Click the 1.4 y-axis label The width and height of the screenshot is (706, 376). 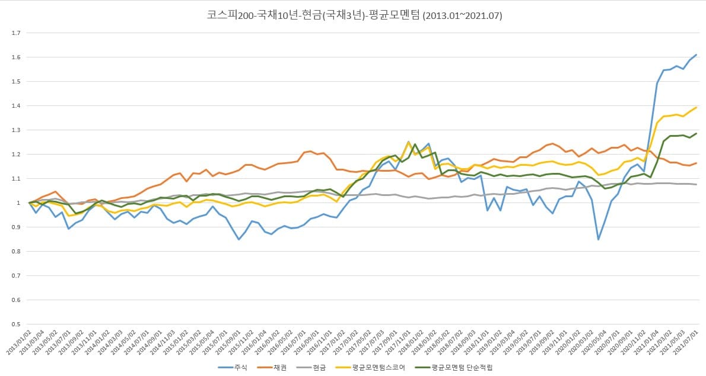pos(16,105)
